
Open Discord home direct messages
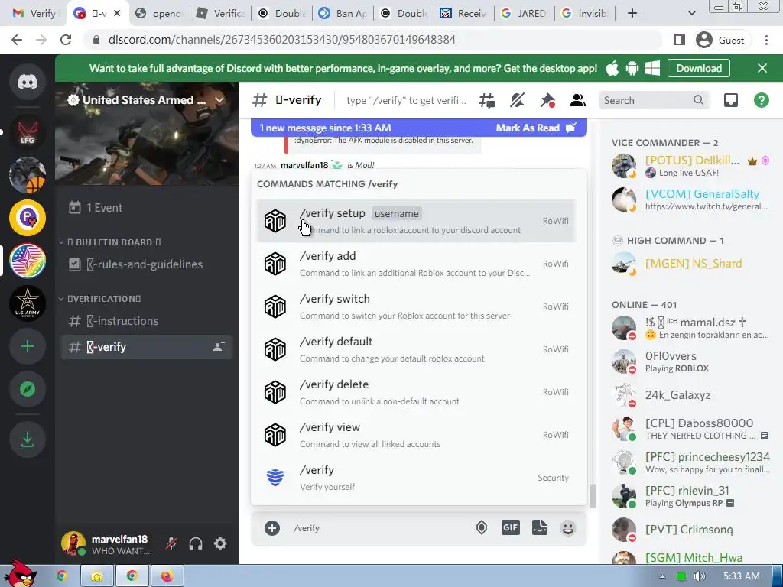coord(28,82)
